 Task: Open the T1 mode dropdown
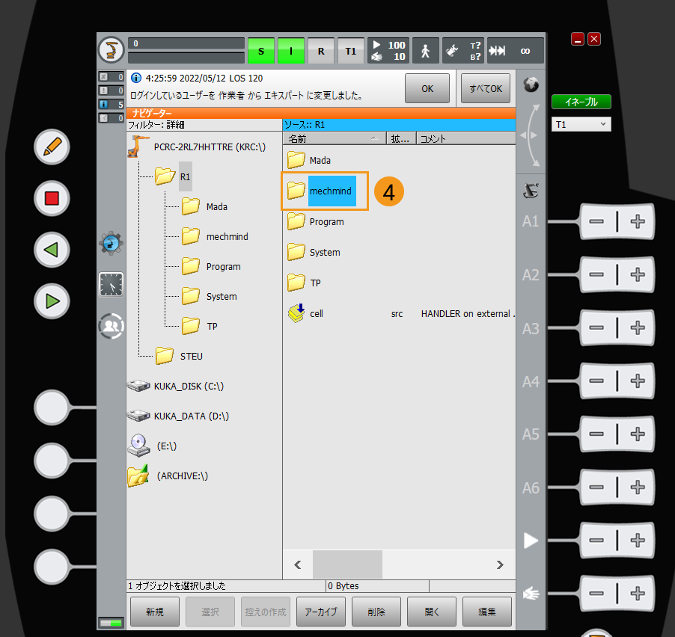pos(581,124)
